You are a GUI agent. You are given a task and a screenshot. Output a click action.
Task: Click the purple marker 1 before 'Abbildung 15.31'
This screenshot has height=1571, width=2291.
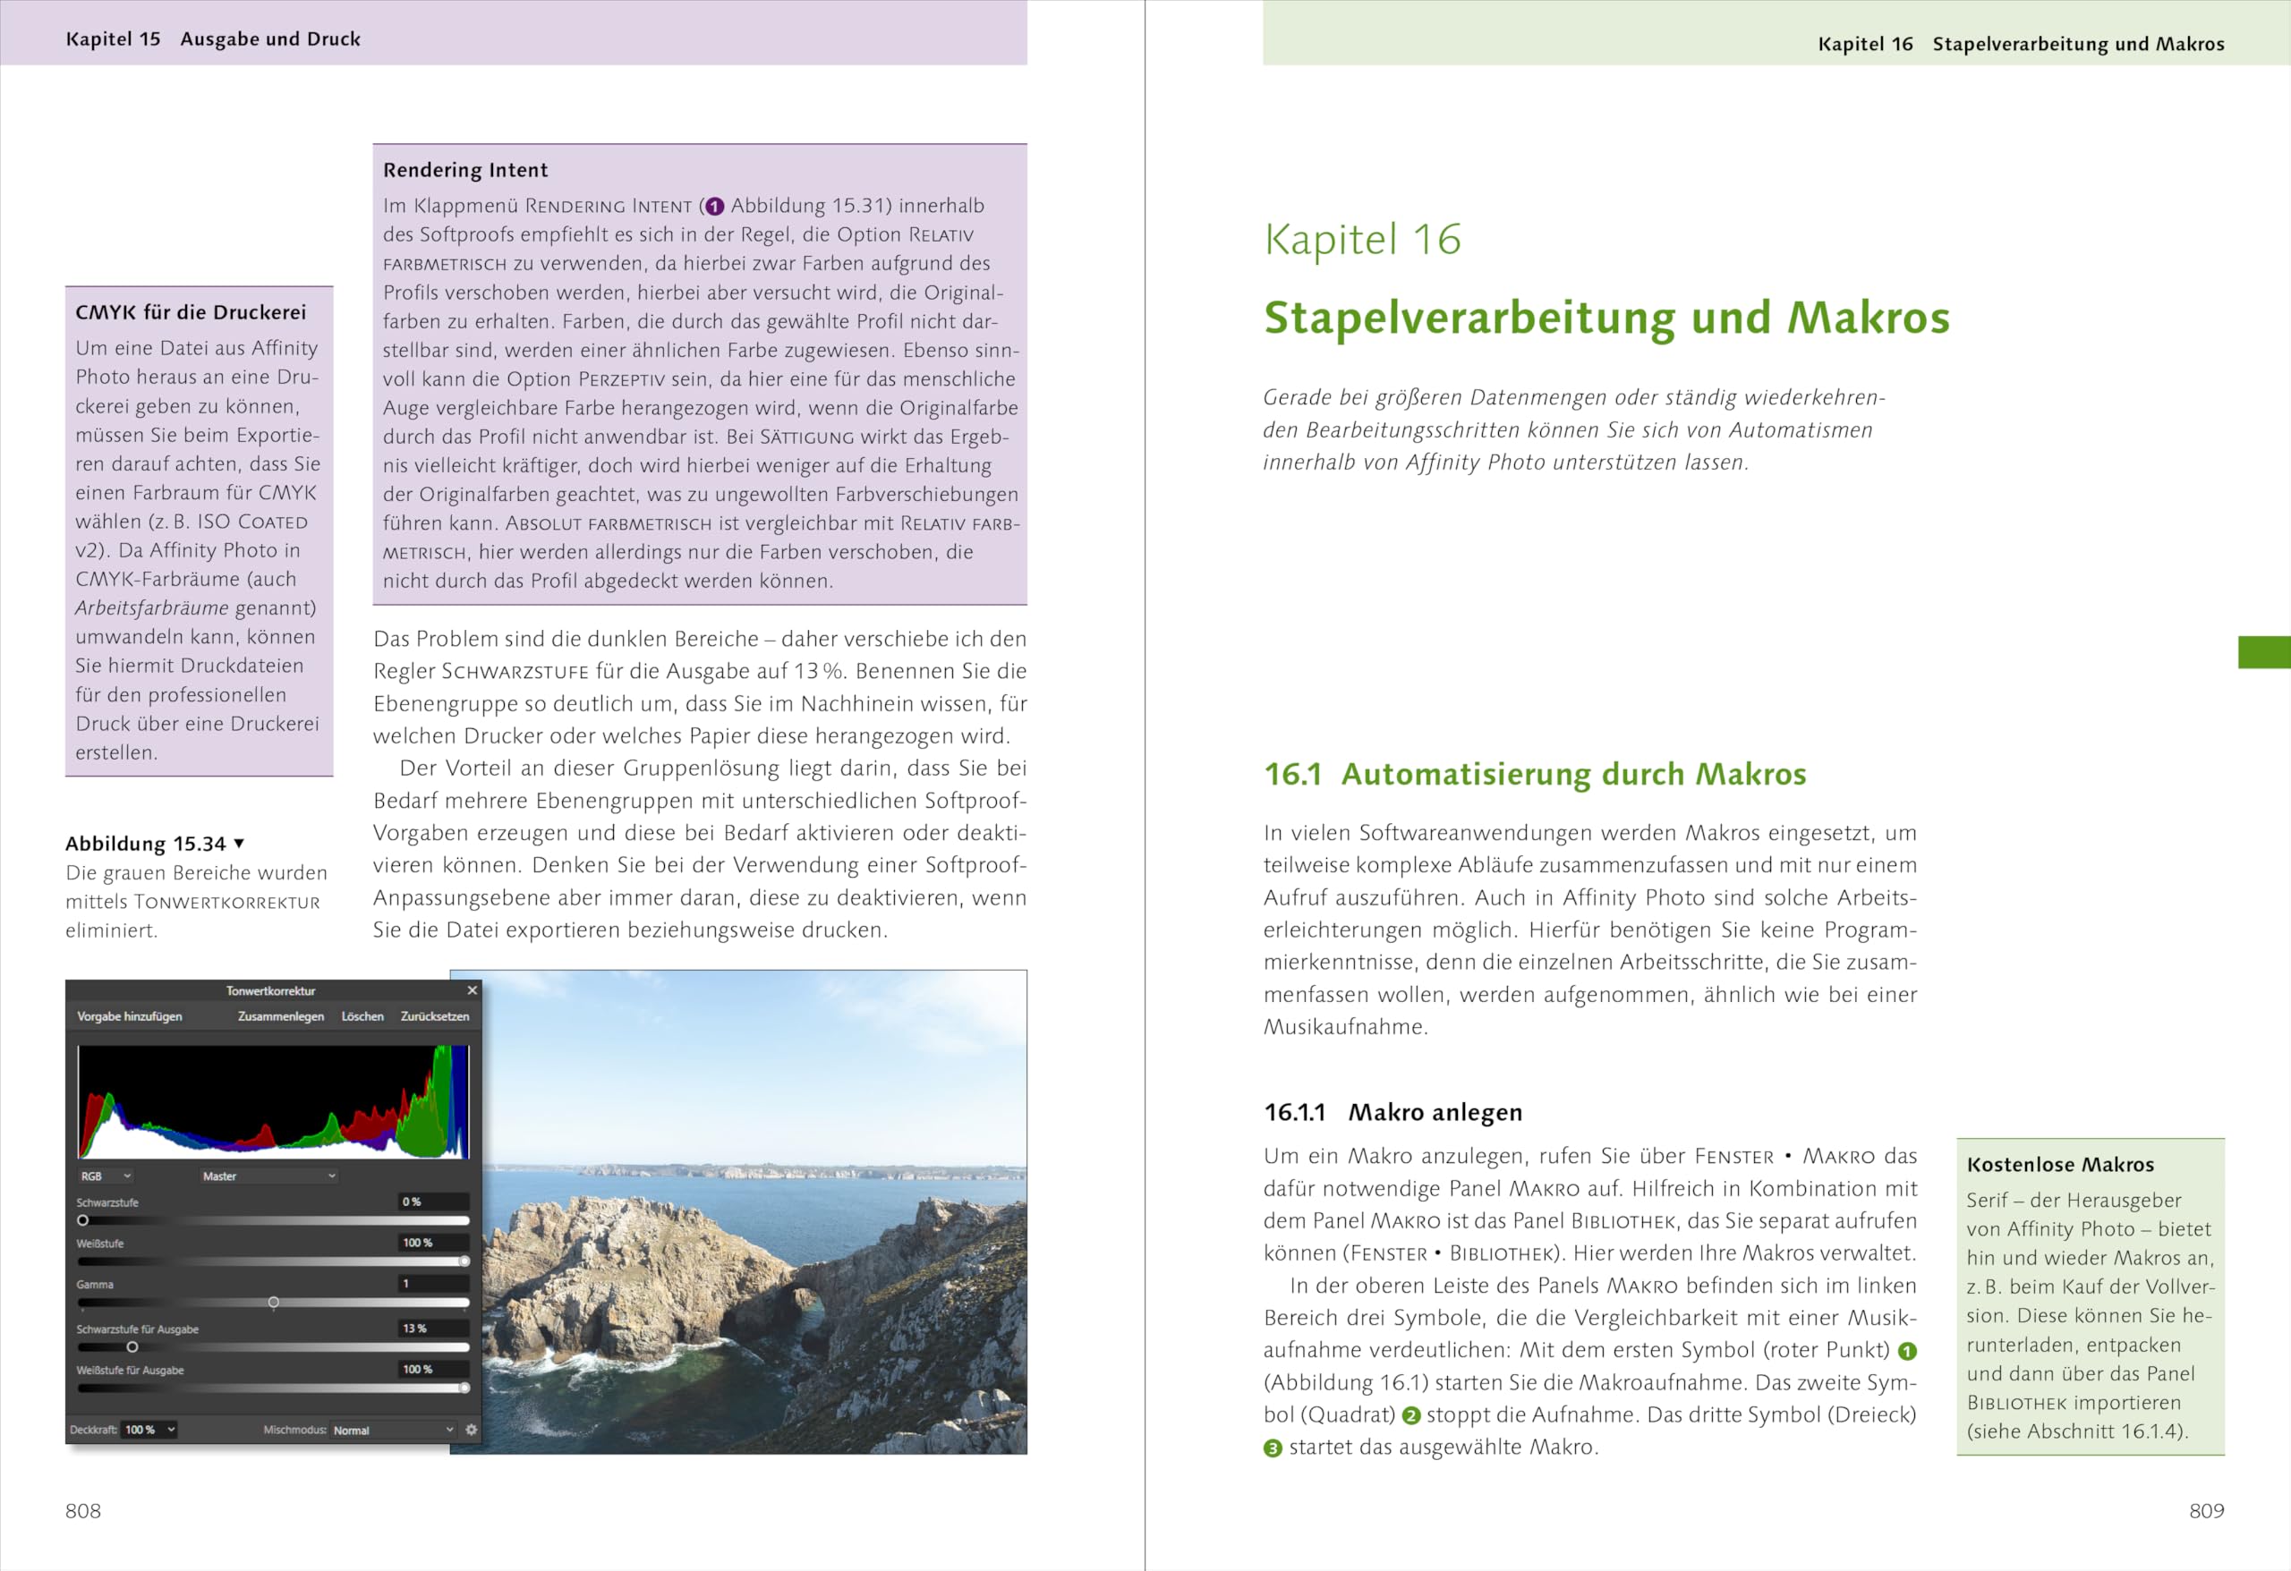[715, 207]
